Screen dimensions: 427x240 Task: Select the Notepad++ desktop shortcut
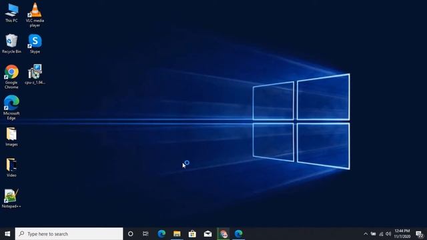coord(11,199)
